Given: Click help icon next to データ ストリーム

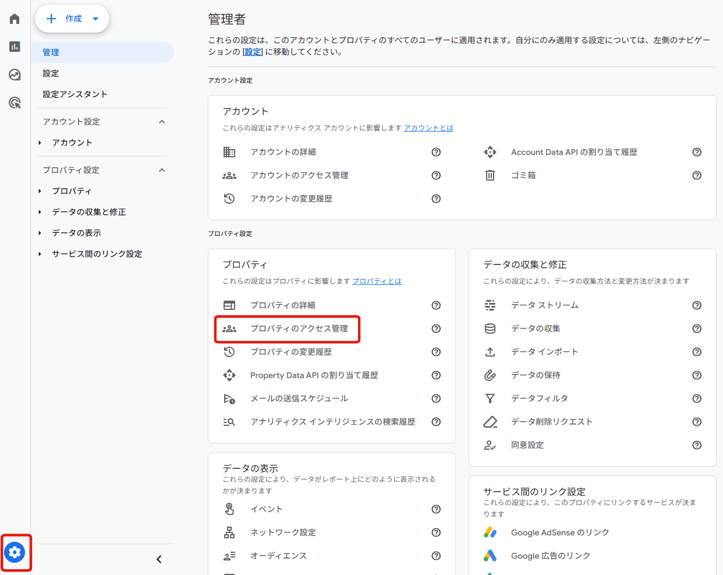Looking at the screenshot, I should [696, 305].
